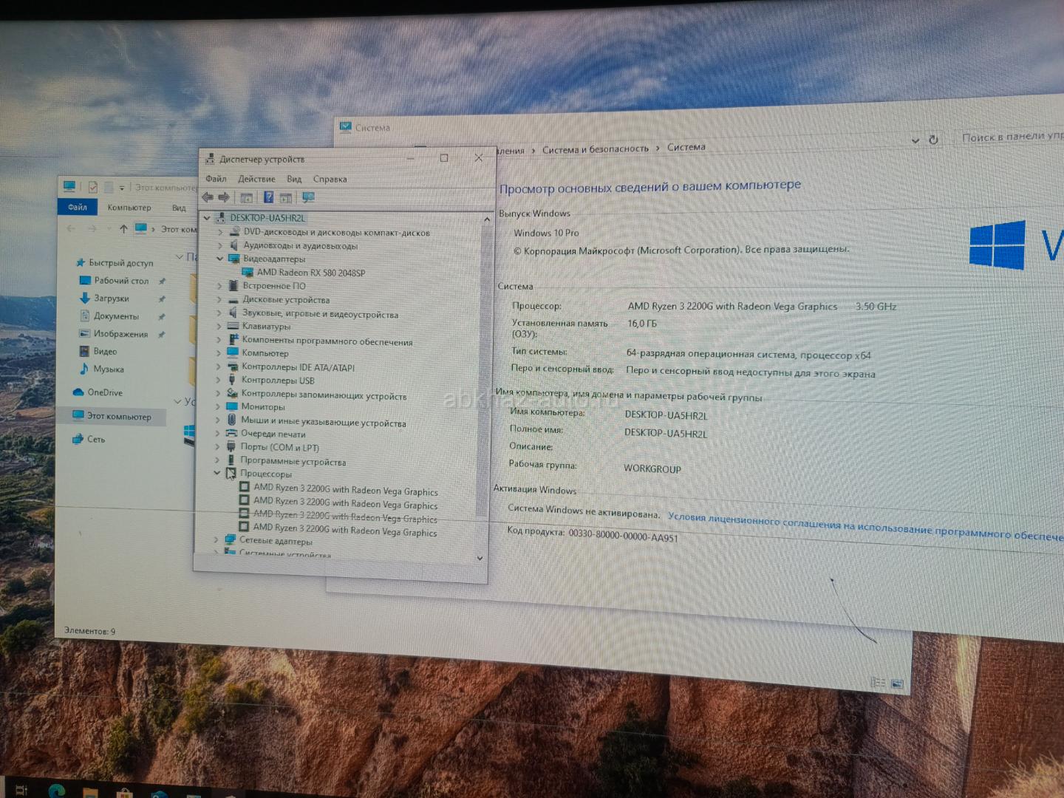
Task: Expand the Мониторы category
Action: click(x=218, y=406)
